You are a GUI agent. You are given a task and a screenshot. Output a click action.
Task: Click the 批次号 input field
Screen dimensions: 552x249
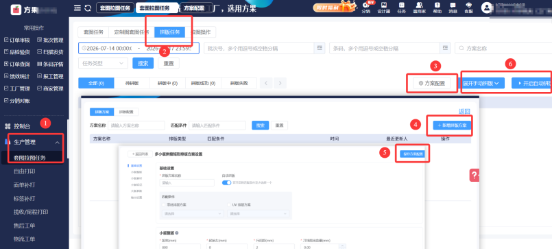pyautogui.click(x=259, y=48)
